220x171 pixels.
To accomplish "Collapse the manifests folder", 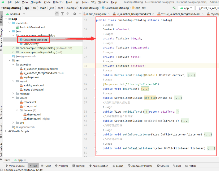I will pyautogui.click(x=10, y=23).
